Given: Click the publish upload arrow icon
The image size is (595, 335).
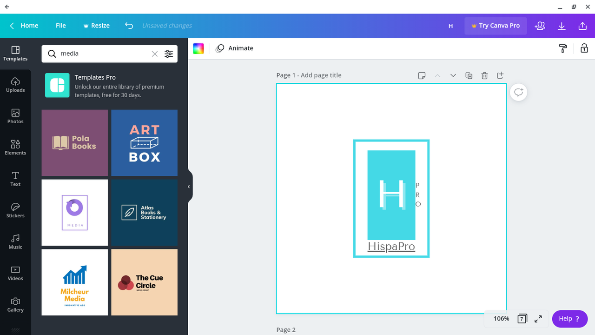Looking at the screenshot, I should point(582,26).
